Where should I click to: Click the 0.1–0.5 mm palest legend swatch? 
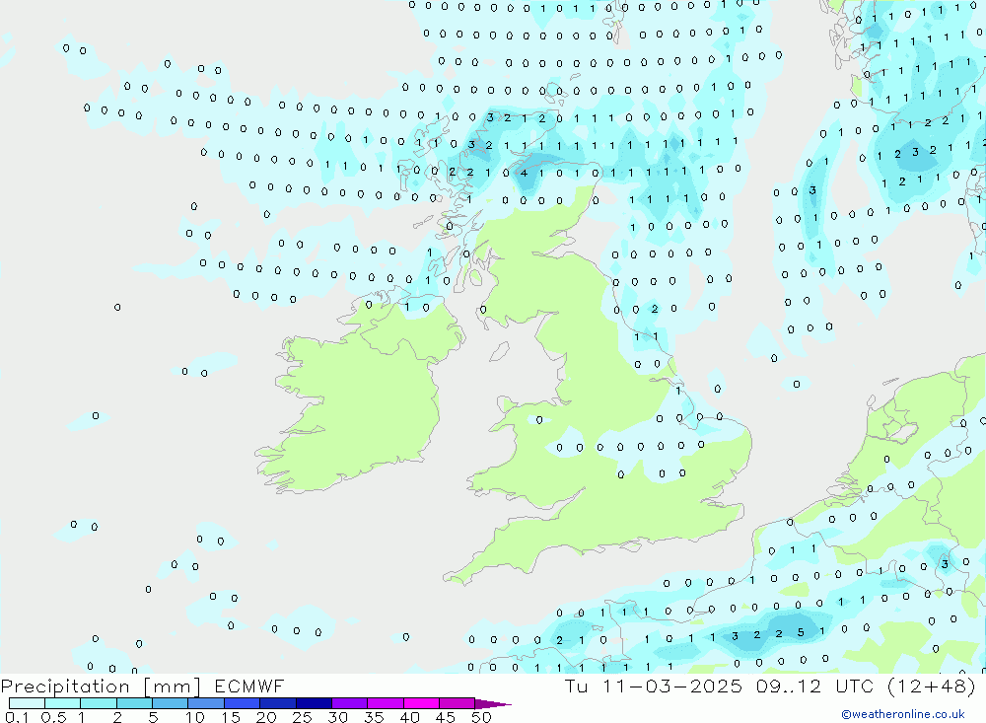click(27, 703)
